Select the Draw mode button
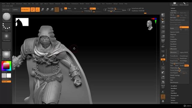Viewport: 192px width, 108px height. click(x=37, y=10)
